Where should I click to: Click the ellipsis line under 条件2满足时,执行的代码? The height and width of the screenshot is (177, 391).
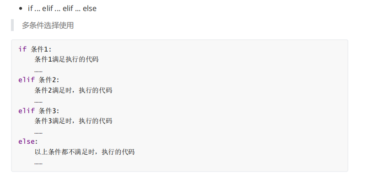38,102
